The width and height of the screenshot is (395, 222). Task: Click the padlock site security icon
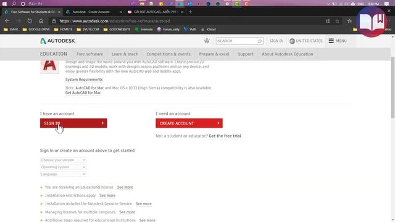click(54, 21)
